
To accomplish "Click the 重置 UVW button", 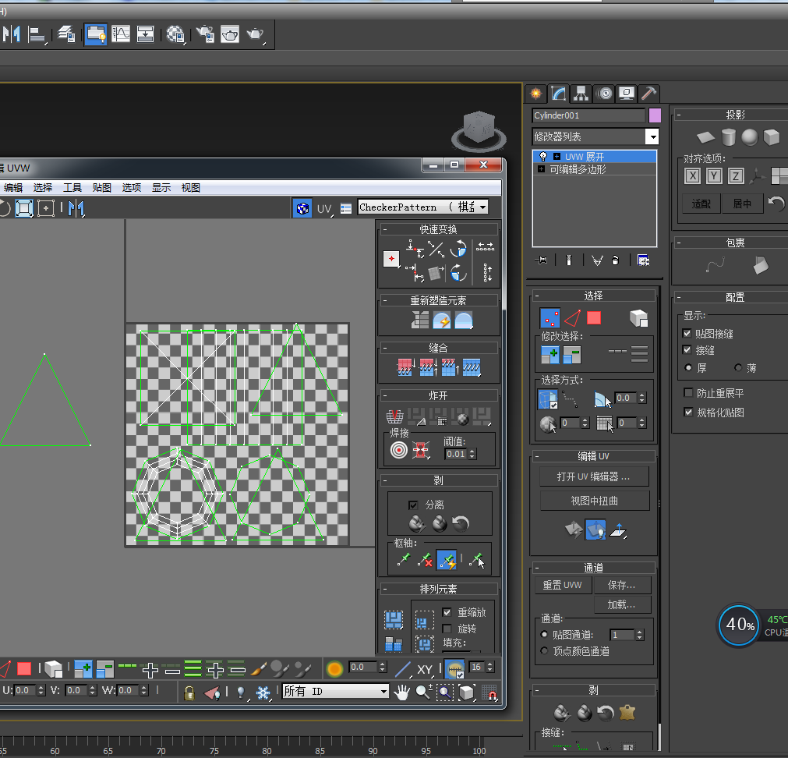I will 562,585.
